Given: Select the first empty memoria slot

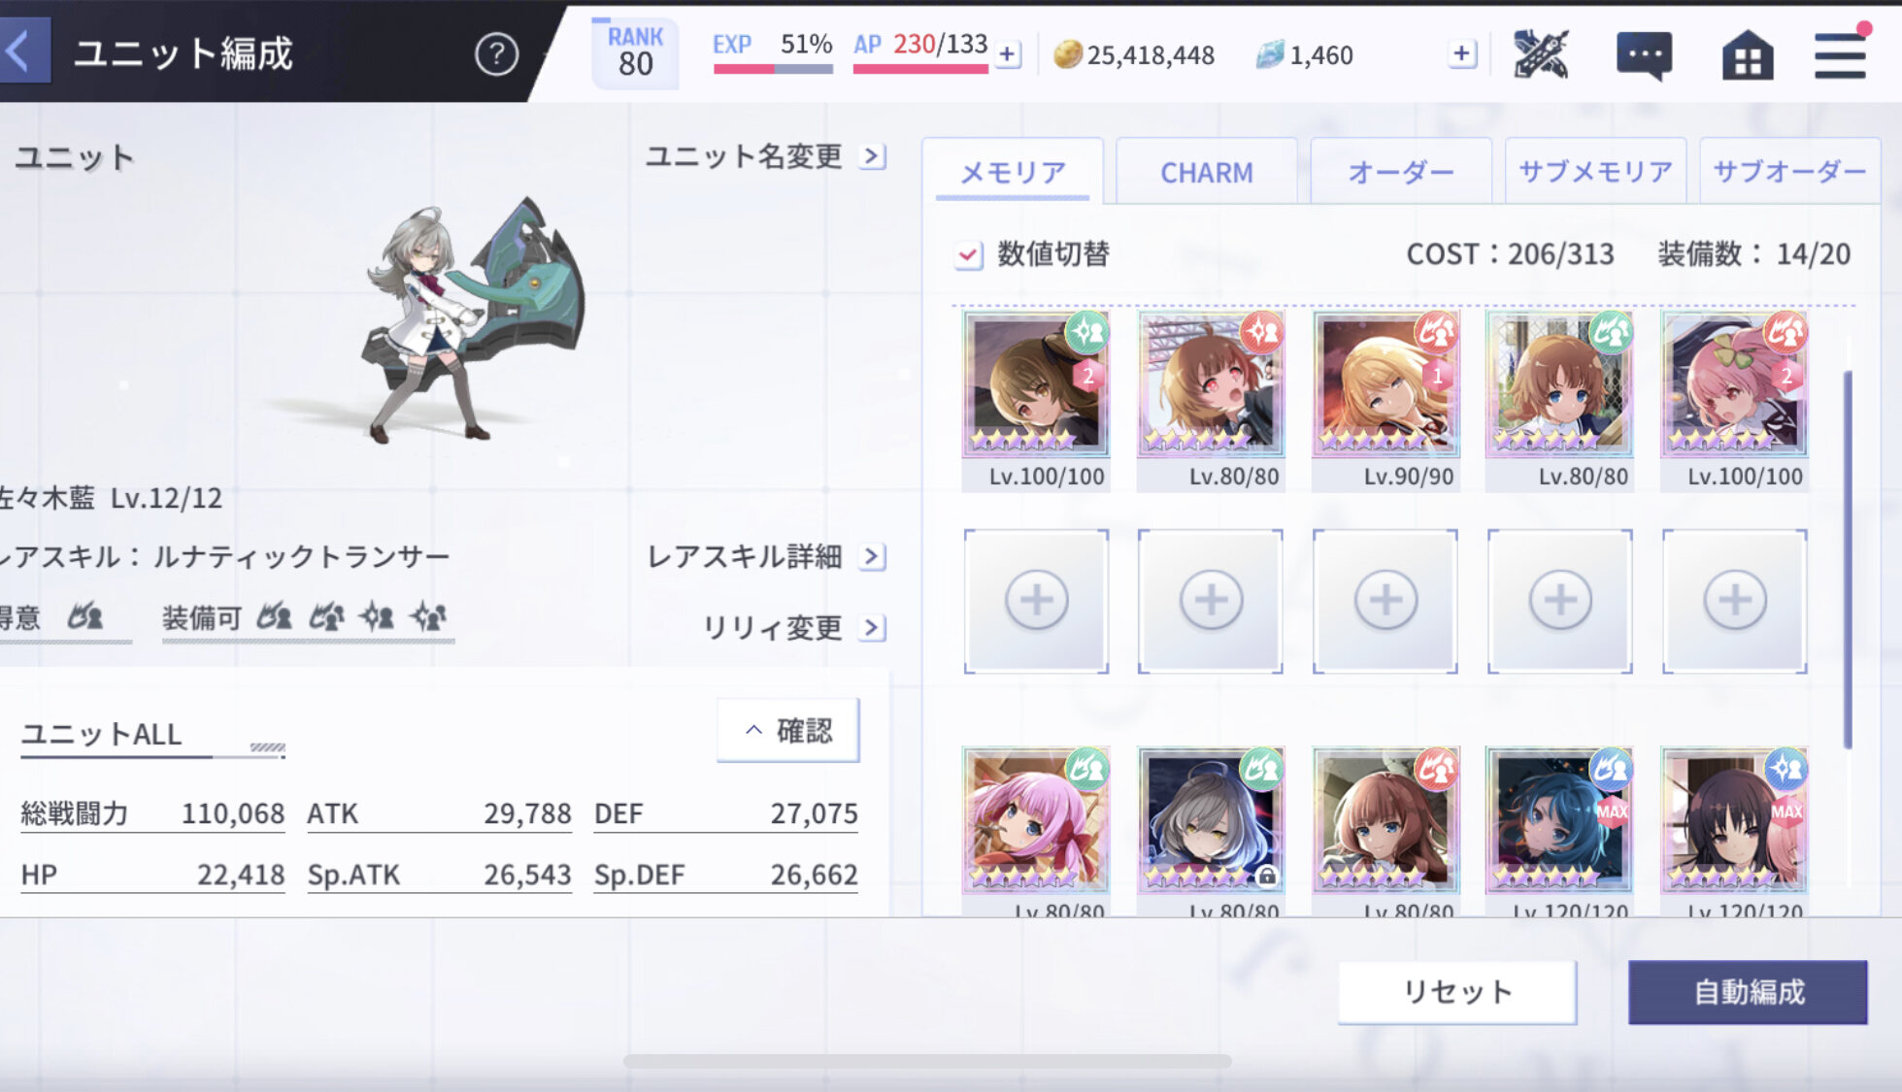Looking at the screenshot, I should (1036, 601).
